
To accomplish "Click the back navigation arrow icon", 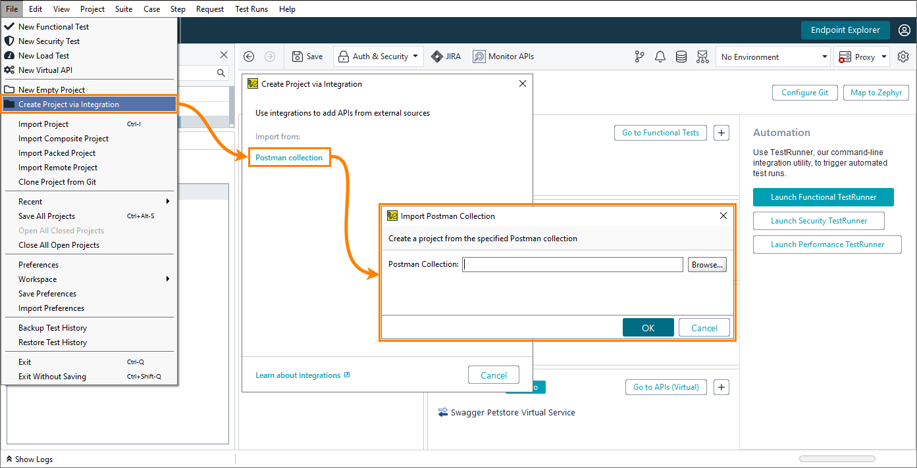I will pyautogui.click(x=249, y=57).
